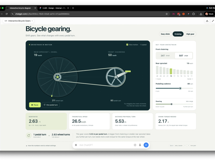Click the Gearing slider handle
Image resolution: width=215 pixels, height=161 pixels.
[x=171, y=104]
